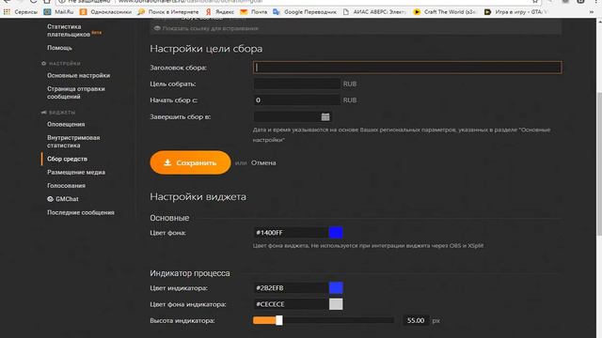Open the calendar picker for Завершить сбор
Screen dimensions: 602x338
[x=325, y=116]
